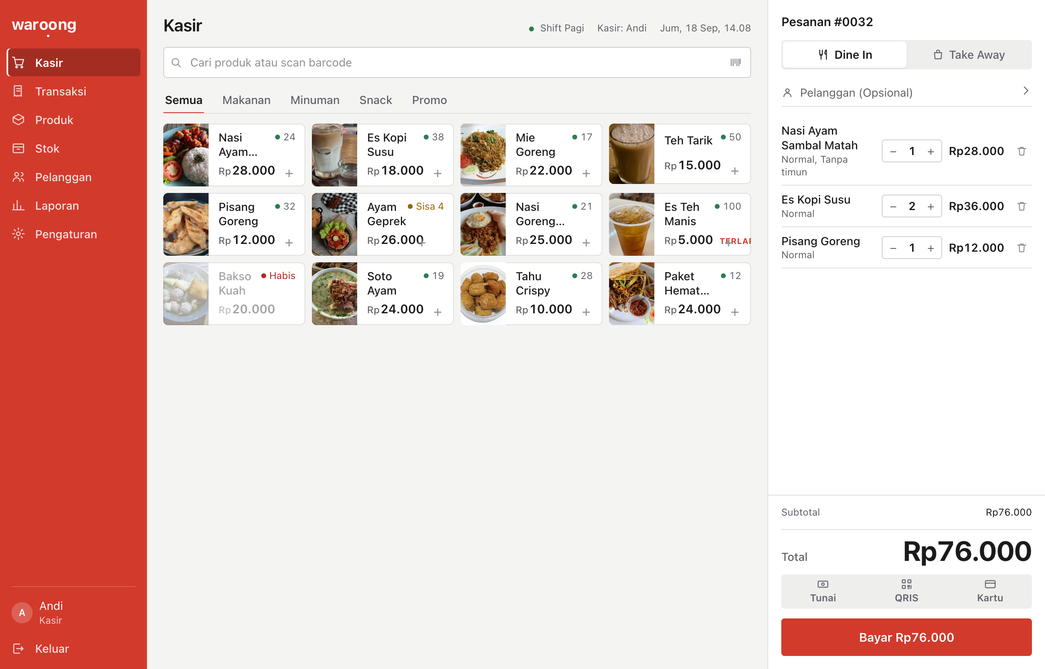Select Pisang Goreng product photo
The image size is (1045, 669).
pos(186,224)
